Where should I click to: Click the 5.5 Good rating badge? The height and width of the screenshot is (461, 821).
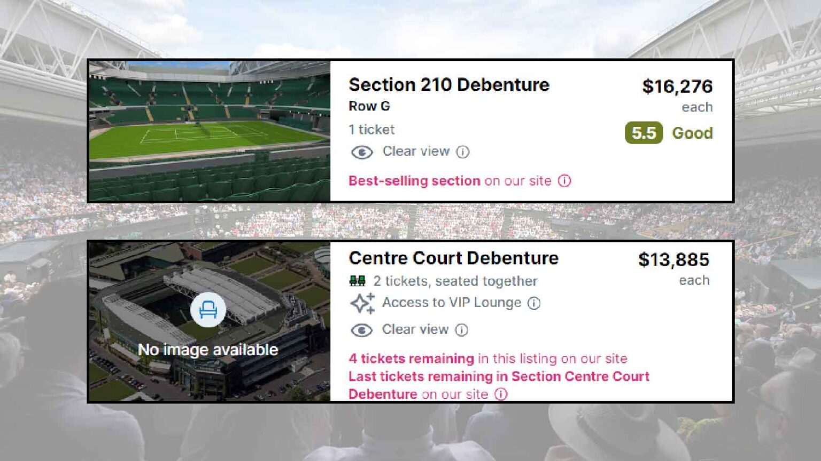click(645, 133)
